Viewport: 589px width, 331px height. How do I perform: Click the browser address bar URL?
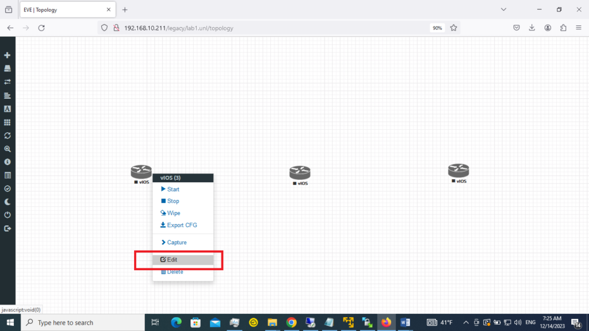[178, 28]
